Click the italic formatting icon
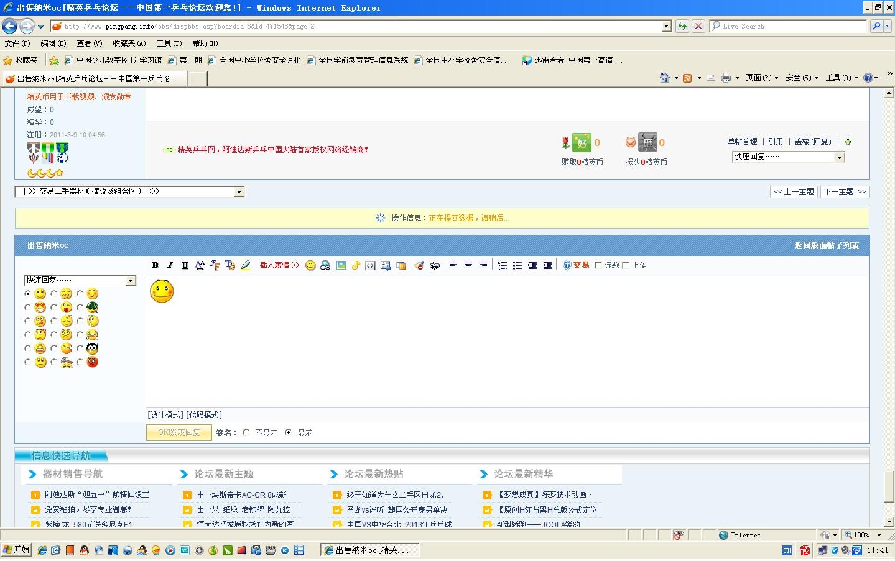The height and width of the screenshot is (561, 895). (170, 265)
